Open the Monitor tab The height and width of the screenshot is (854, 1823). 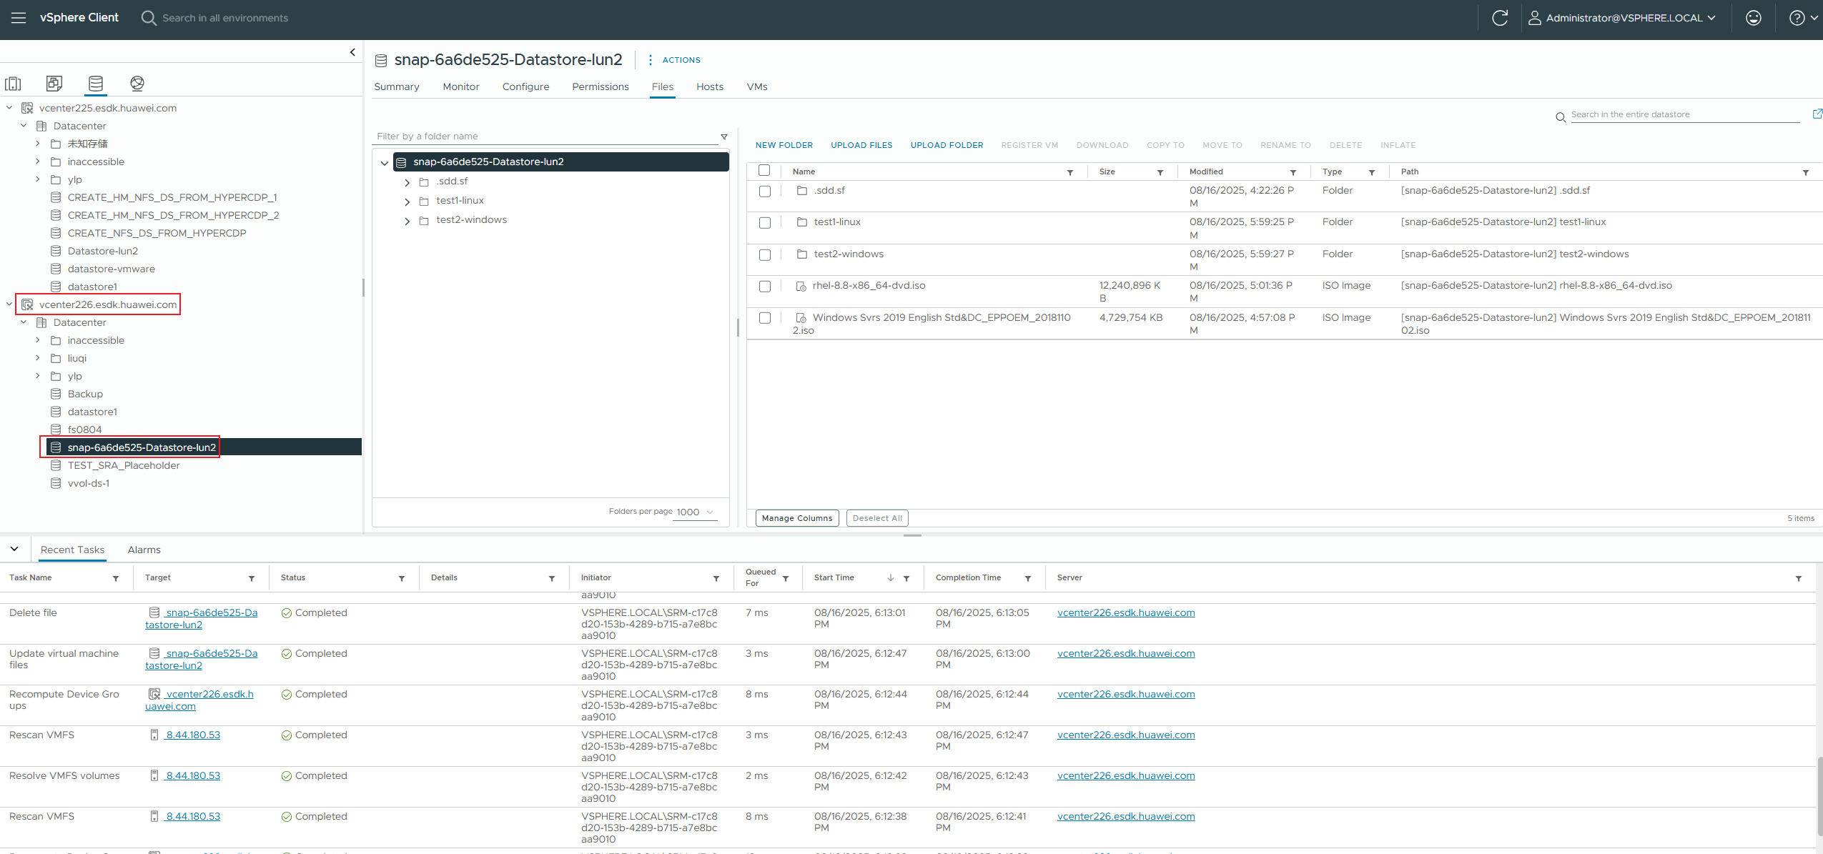[x=461, y=86]
